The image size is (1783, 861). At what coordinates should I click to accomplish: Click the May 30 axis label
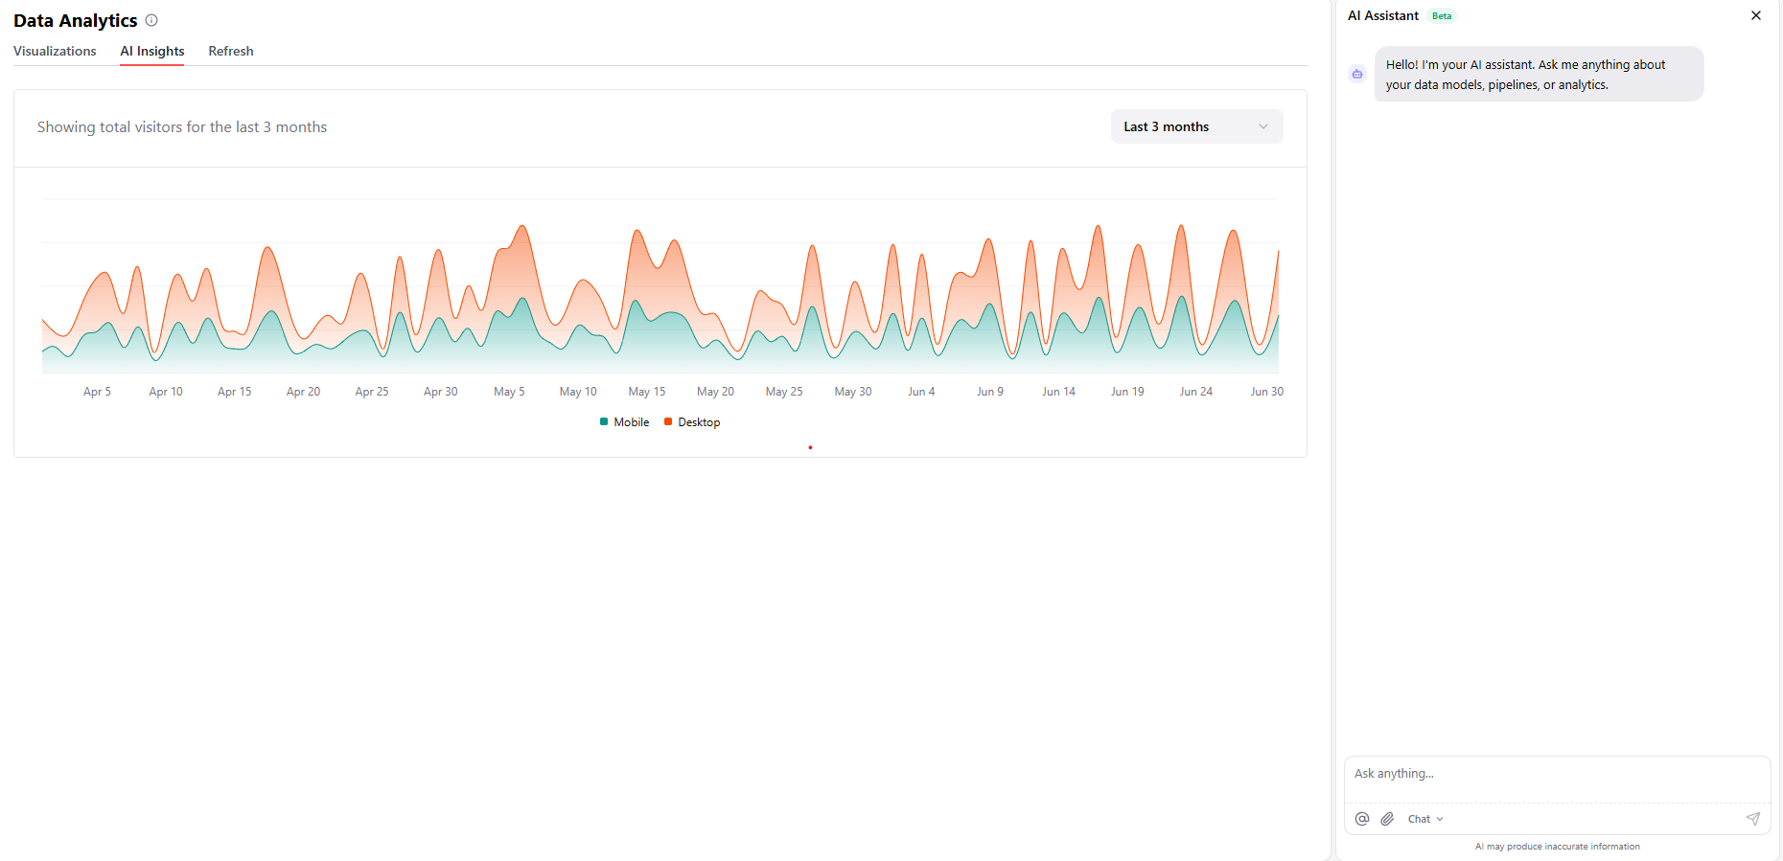tap(853, 392)
